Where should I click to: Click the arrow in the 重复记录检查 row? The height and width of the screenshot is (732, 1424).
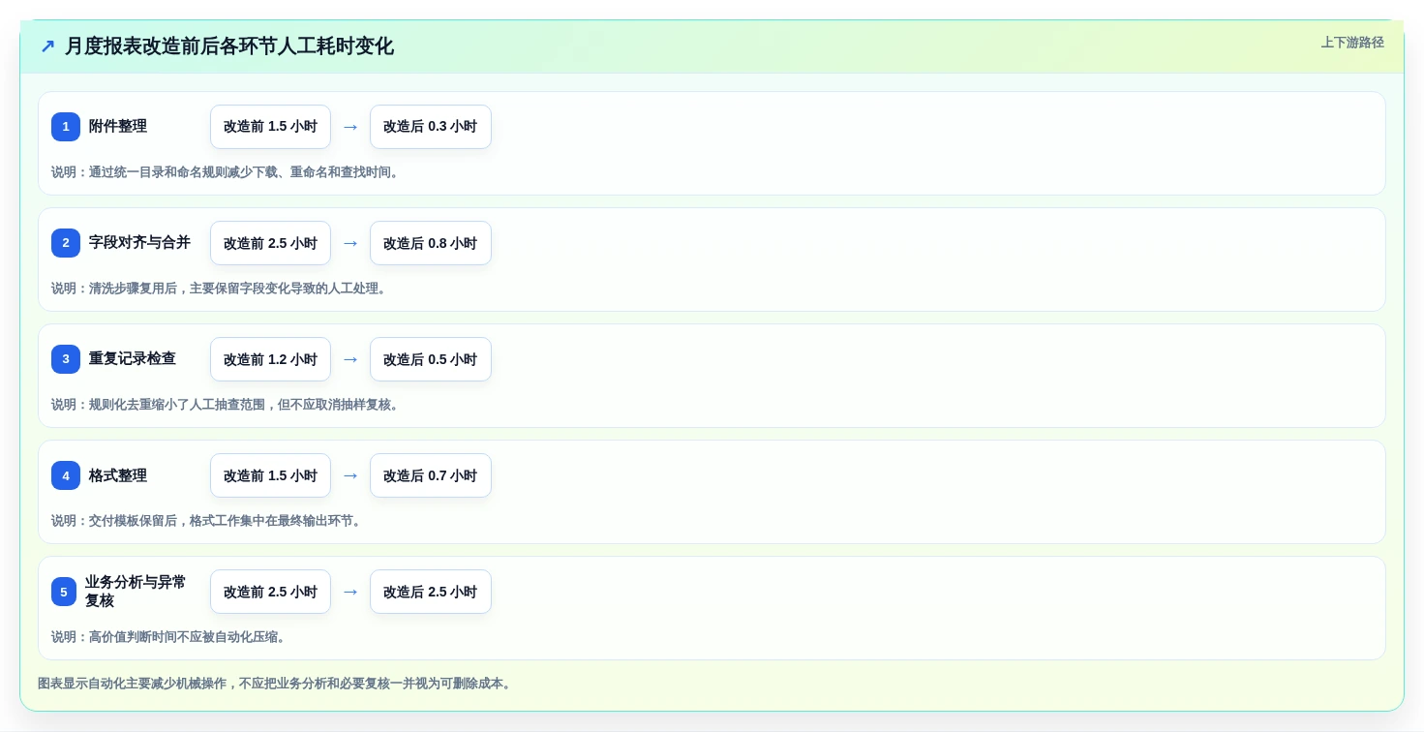tap(350, 359)
